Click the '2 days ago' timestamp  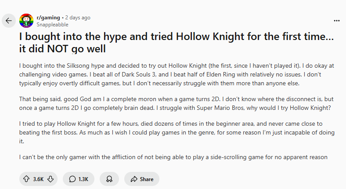point(78,18)
